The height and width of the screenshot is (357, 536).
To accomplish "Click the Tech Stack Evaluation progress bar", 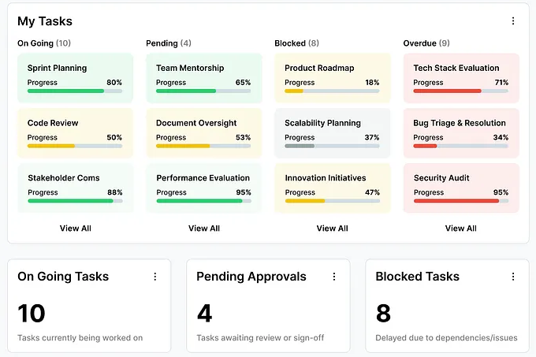I will click(460, 91).
